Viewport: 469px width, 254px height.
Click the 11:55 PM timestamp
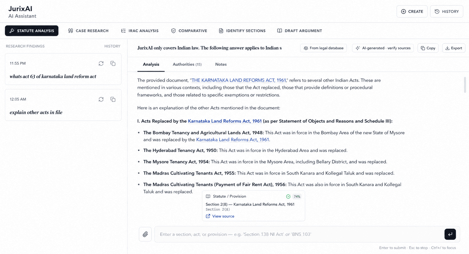tap(18, 64)
